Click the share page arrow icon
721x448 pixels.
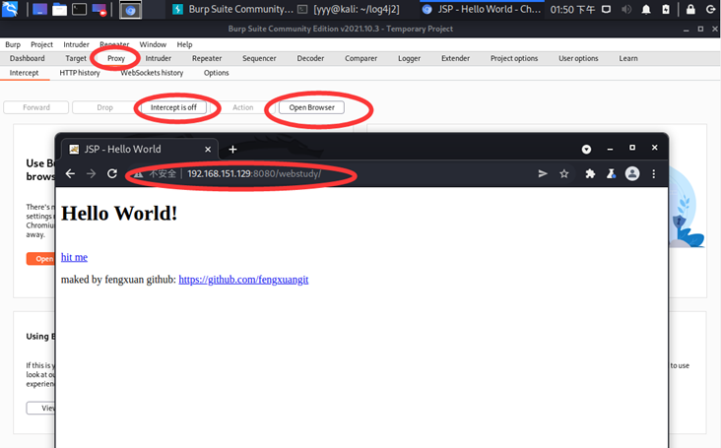tap(543, 173)
